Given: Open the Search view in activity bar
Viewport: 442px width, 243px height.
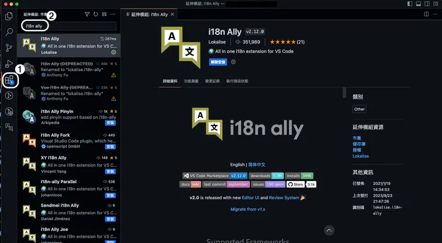Looking at the screenshot, I should [9, 32].
